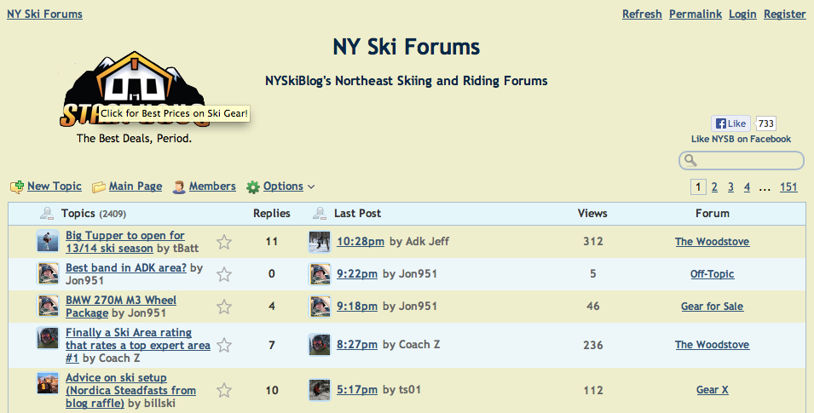Click the Main Page folder icon
The width and height of the screenshot is (814, 413).
tap(99, 186)
